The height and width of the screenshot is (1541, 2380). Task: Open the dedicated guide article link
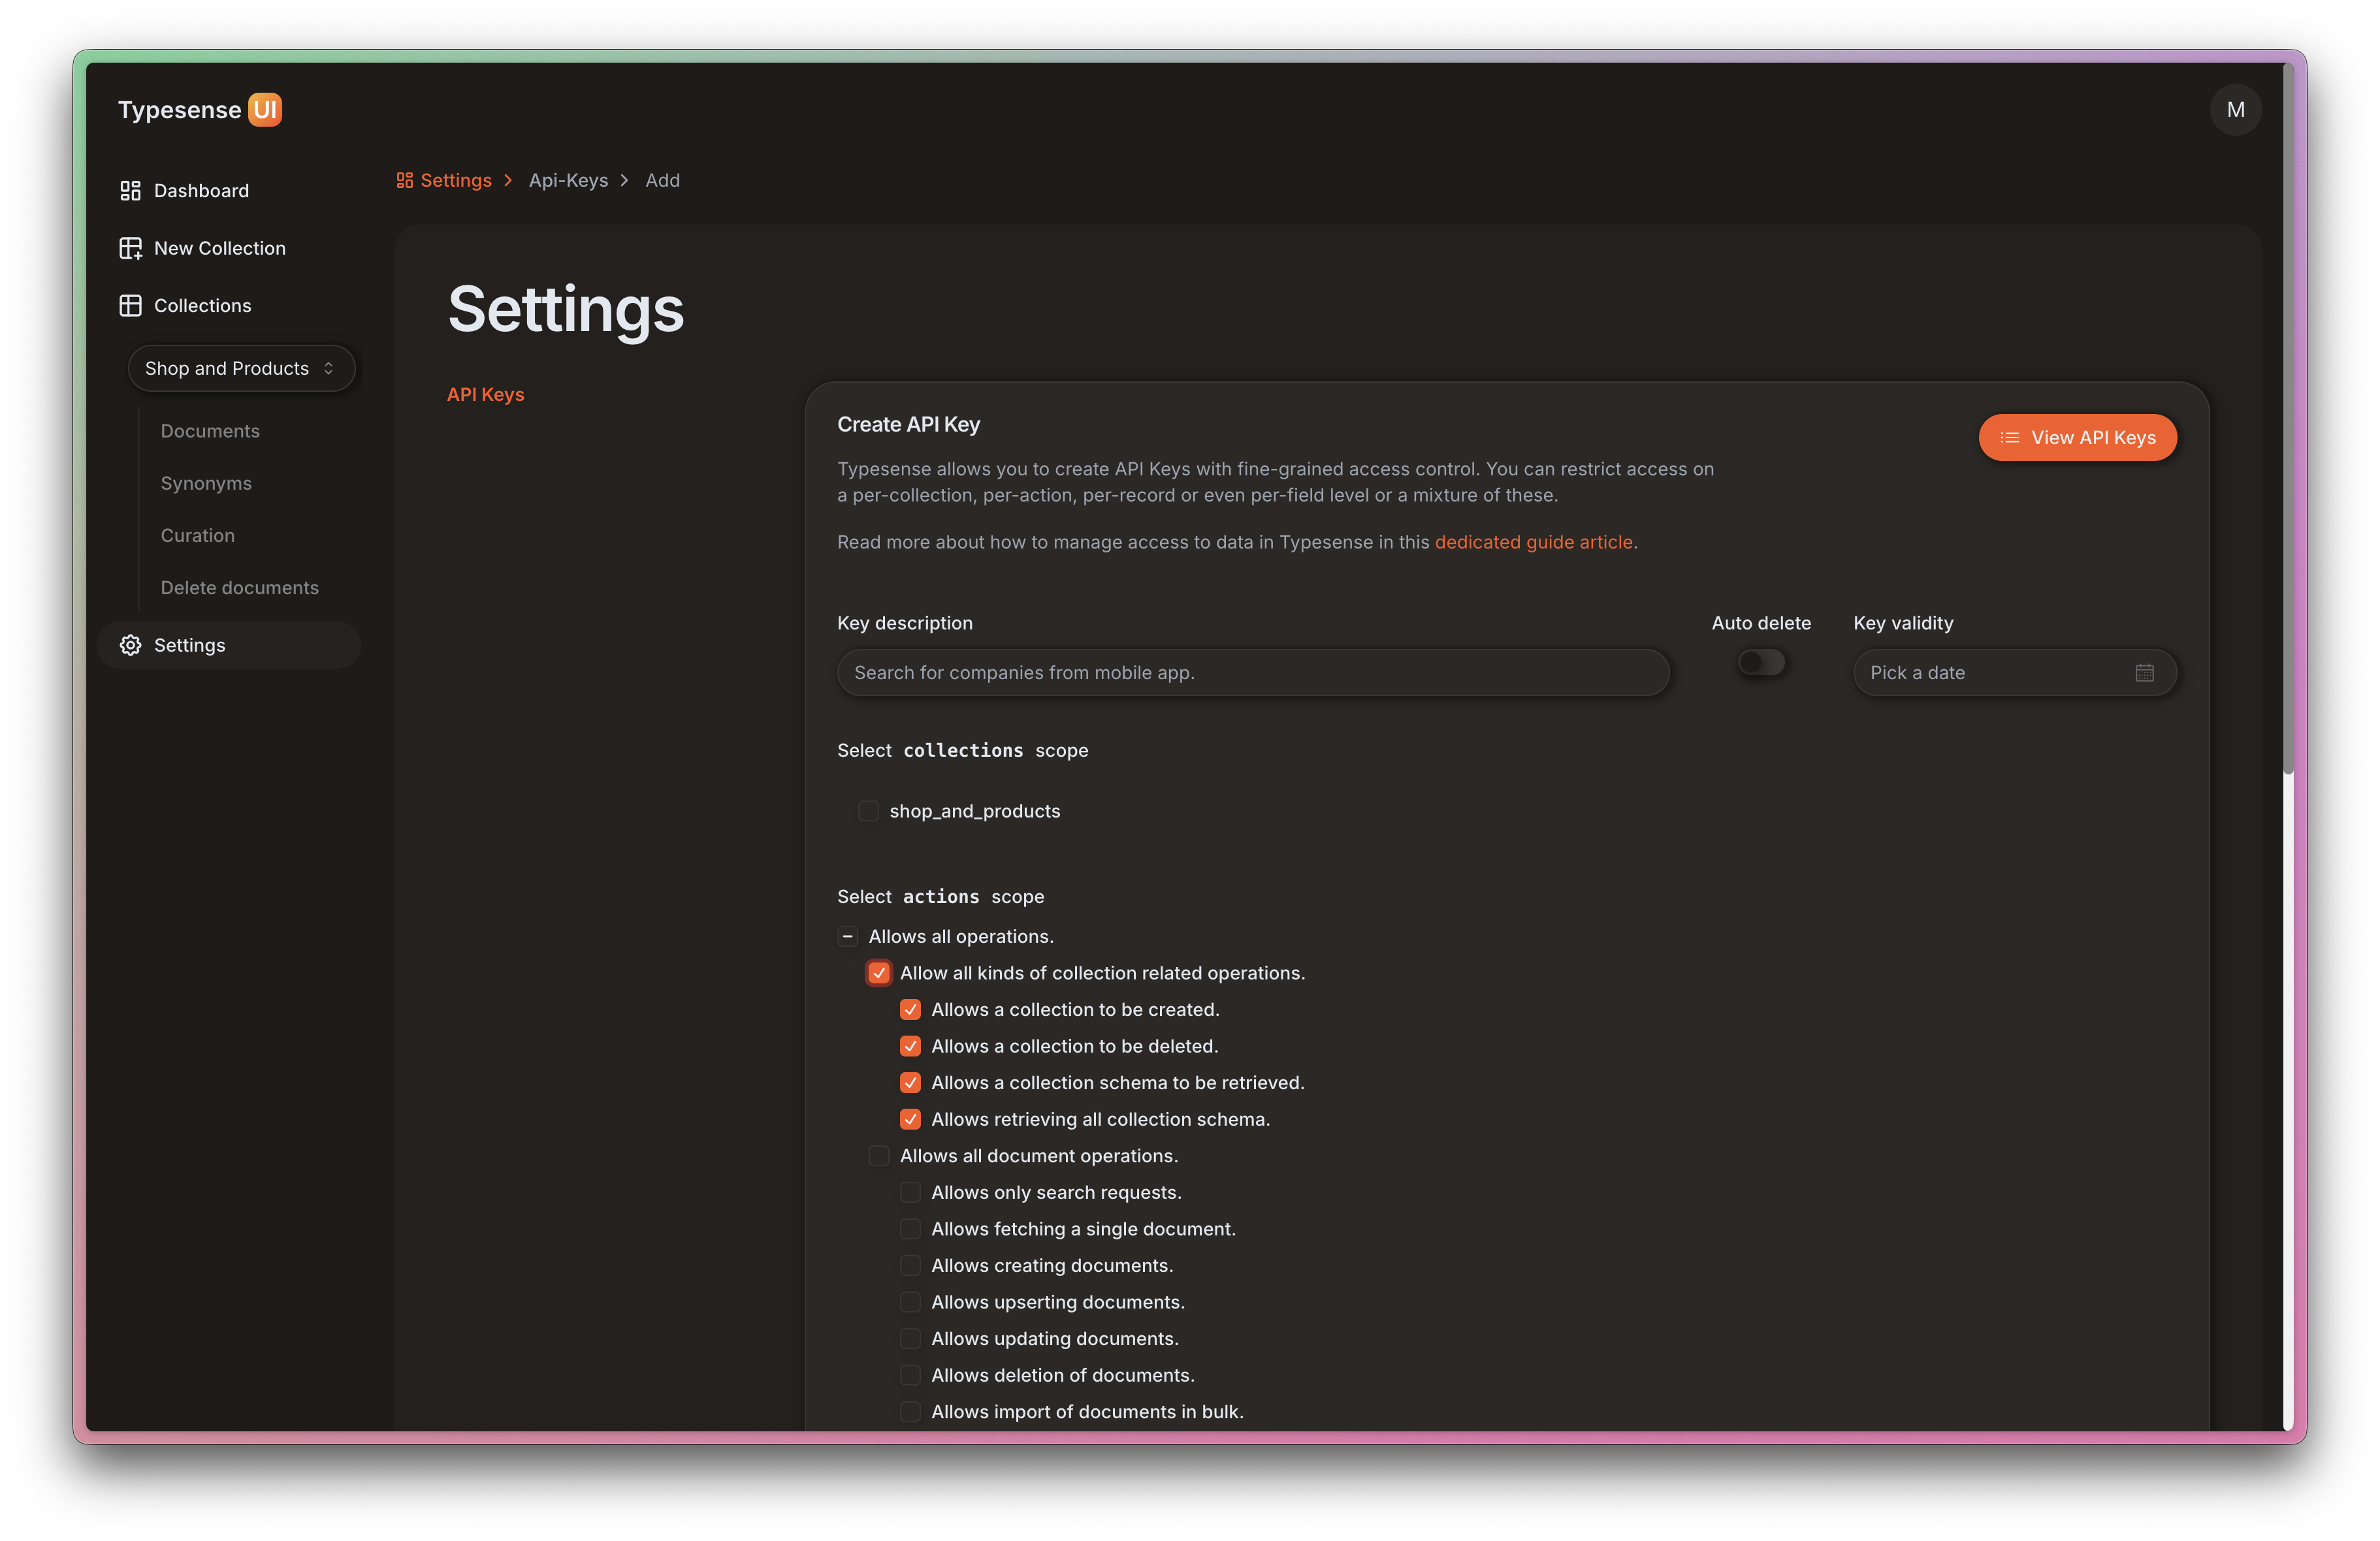pyautogui.click(x=1533, y=542)
